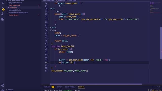Viewport: 162px width, 91px height.
Task: Click line number 42 in the gutter
Action: pyautogui.click(x=46, y=46)
